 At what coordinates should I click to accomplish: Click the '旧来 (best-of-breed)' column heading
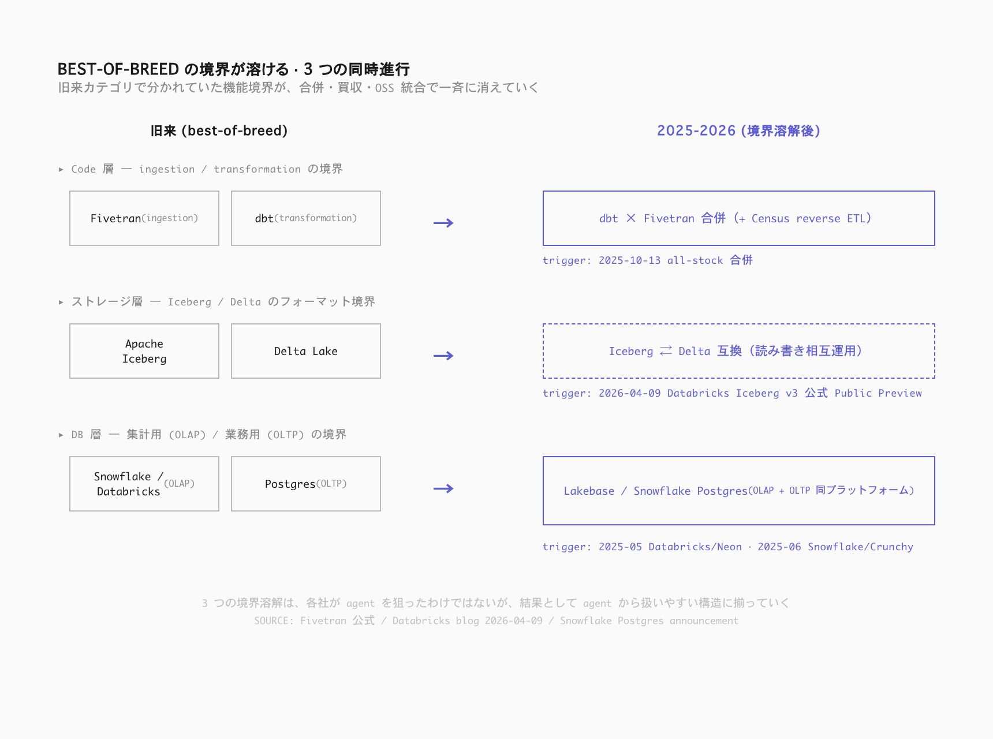pos(219,131)
